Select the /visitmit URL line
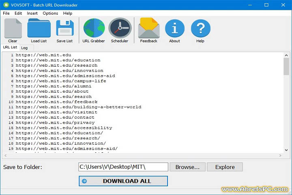This screenshot has width=292, height=195. click(x=56, y=113)
